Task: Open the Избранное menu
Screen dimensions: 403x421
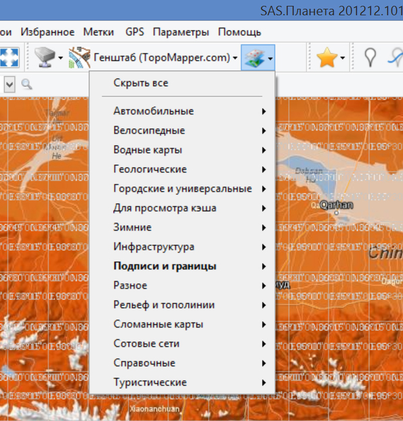Action: coord(47,32)
